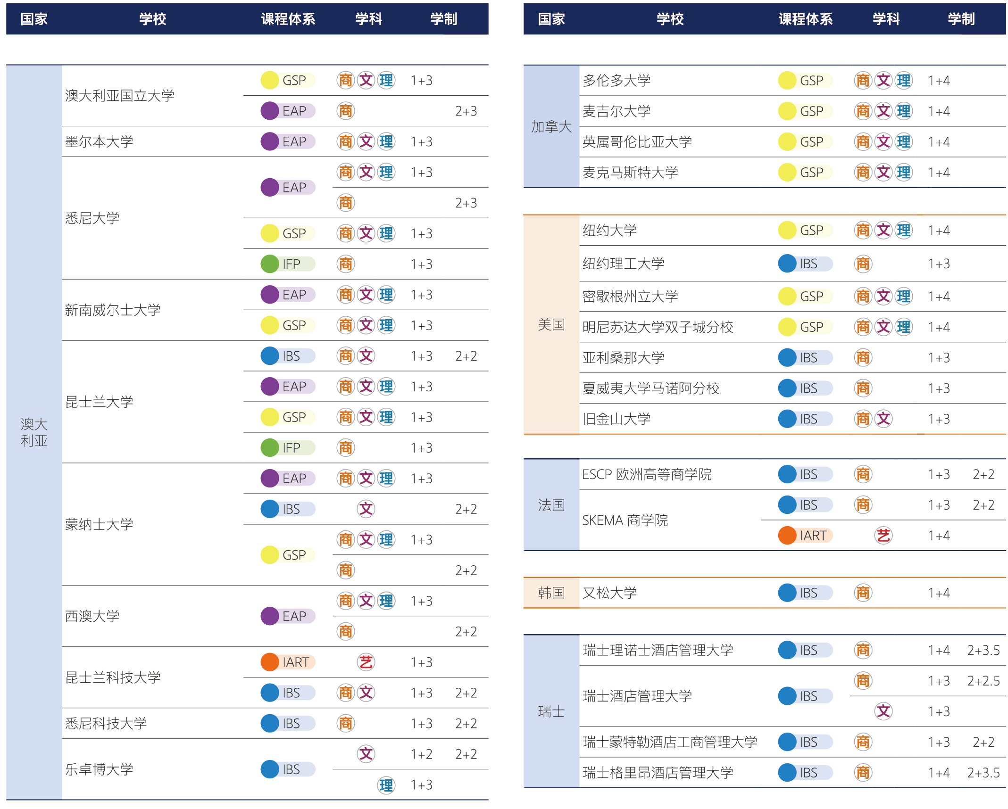Click the school name 明尼苏达大学双子城分校

click(x=658, y=327)
